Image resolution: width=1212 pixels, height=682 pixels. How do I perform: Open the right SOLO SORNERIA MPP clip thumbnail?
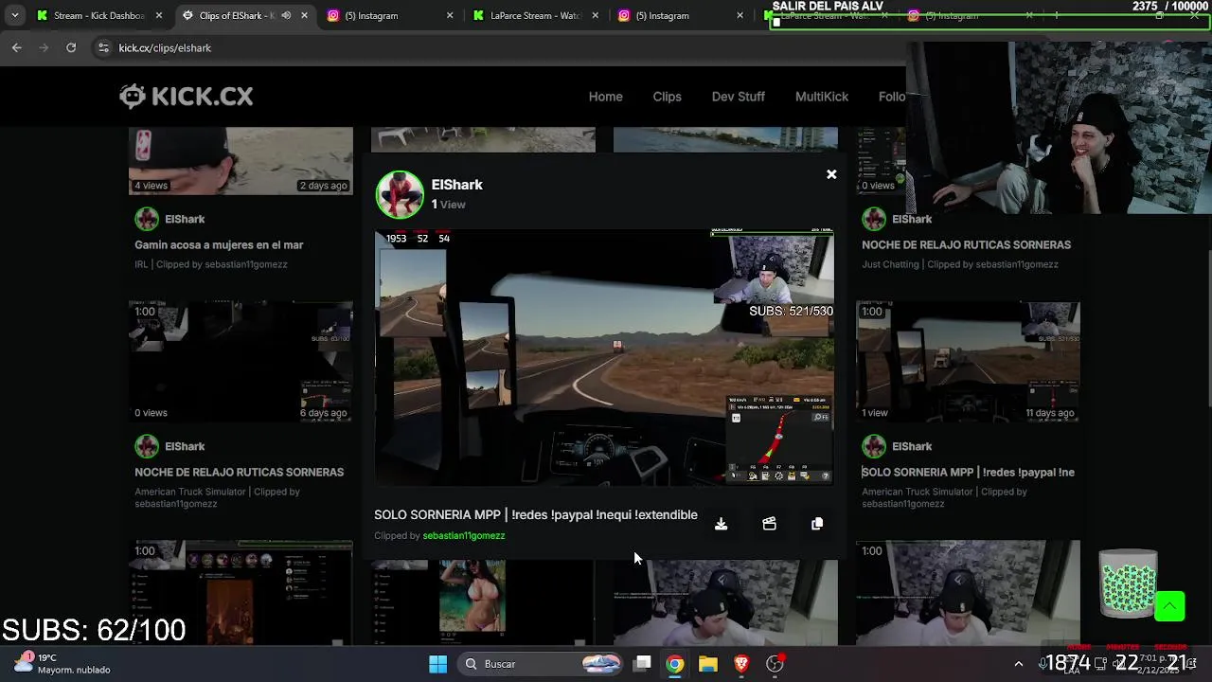[x=968, y=362]
